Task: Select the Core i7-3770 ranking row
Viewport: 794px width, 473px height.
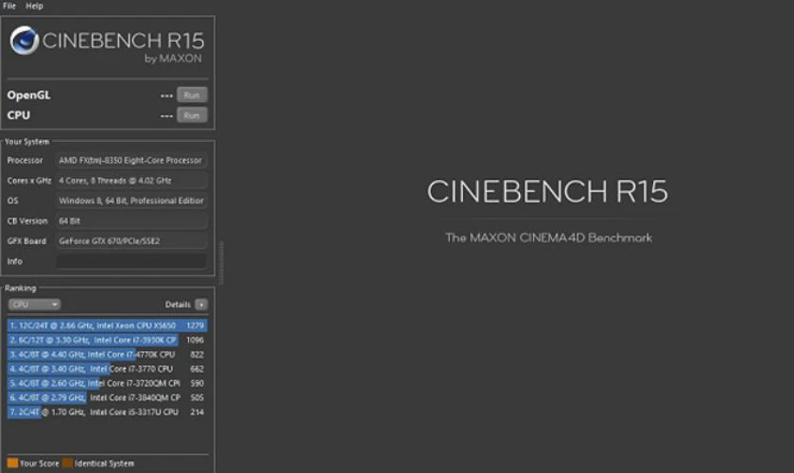Action: click(106, 369)
